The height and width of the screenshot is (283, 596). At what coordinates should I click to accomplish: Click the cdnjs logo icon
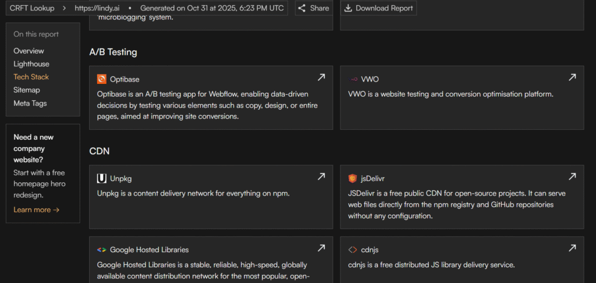pyautogui.click(x=353, y=250)
